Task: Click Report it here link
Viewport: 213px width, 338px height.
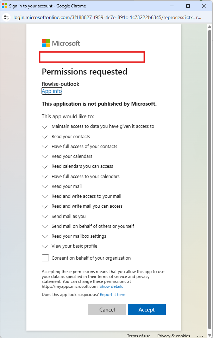Action: click(112, 294)
